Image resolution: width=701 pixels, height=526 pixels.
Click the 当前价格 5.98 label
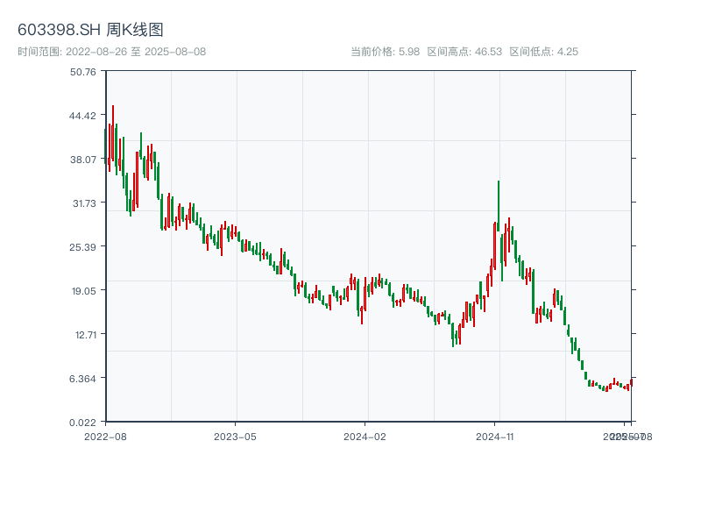tap(385, 52)
